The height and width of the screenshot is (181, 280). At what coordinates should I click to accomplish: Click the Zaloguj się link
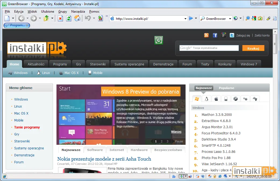(243, 35)
